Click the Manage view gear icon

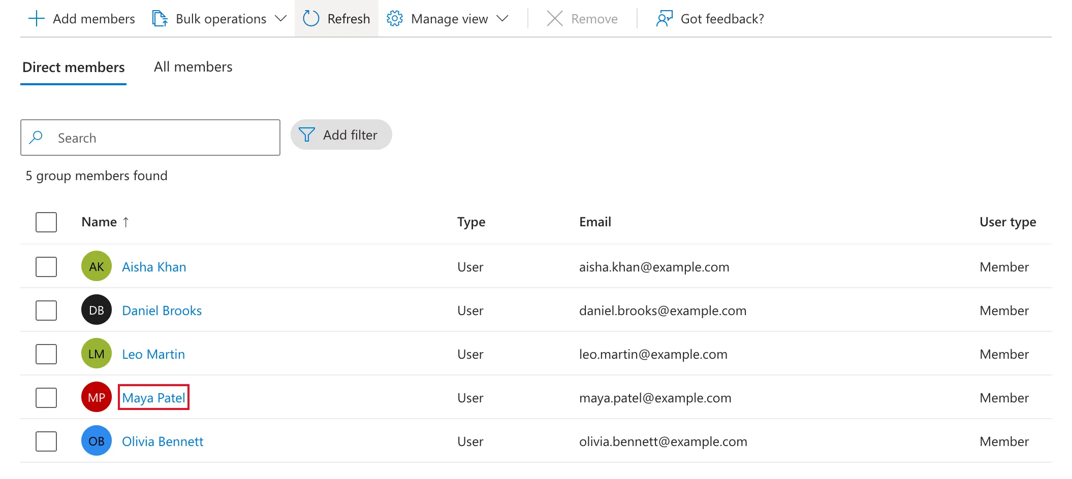point(395,19)
